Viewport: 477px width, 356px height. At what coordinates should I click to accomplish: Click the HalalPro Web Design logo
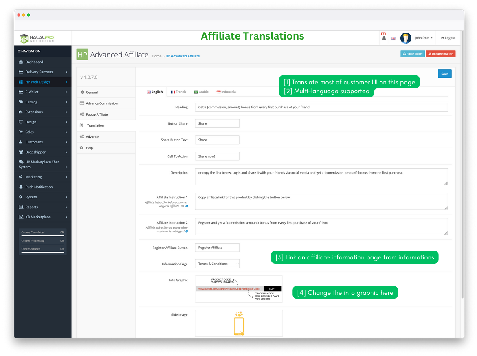[x=37, y=38]
